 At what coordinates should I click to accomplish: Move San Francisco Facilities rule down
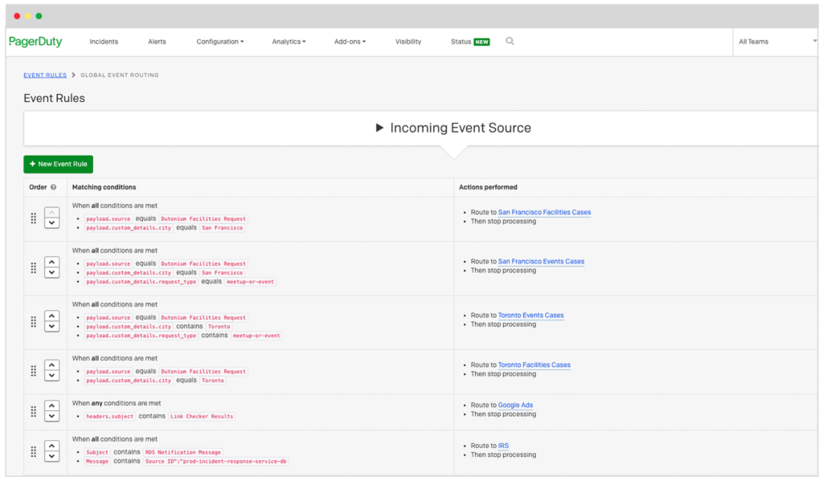click(51, 223)
